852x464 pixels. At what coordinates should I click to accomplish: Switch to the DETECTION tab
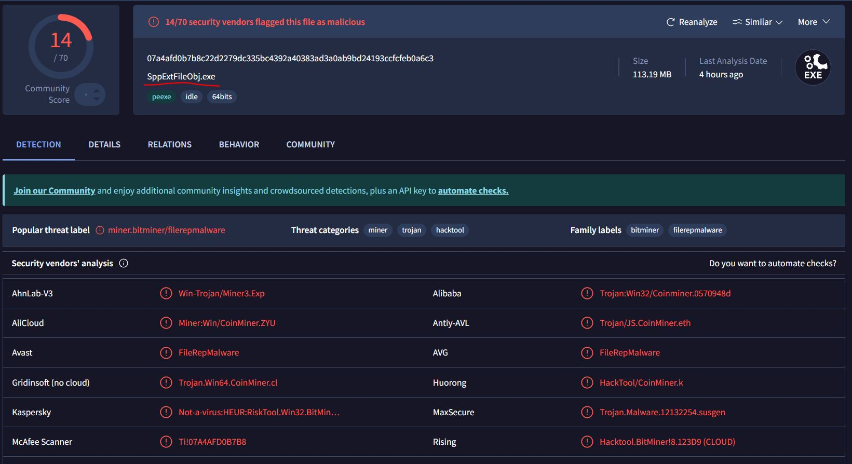click(x=38, y=144)
